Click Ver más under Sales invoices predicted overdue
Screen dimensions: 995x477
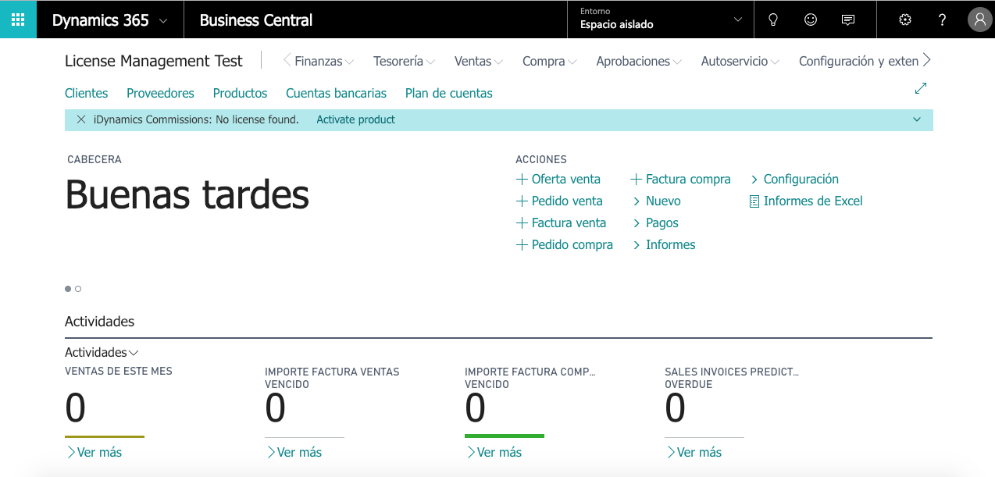(694, 452)
